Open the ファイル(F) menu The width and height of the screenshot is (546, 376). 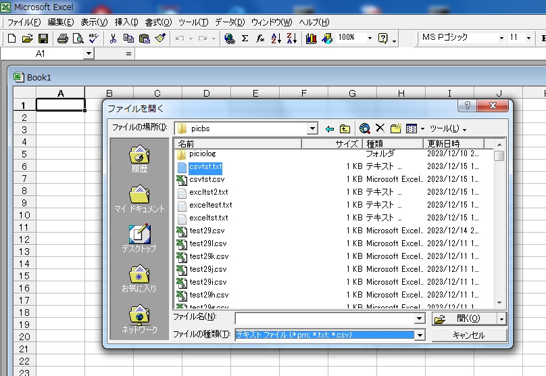[24, 22]
